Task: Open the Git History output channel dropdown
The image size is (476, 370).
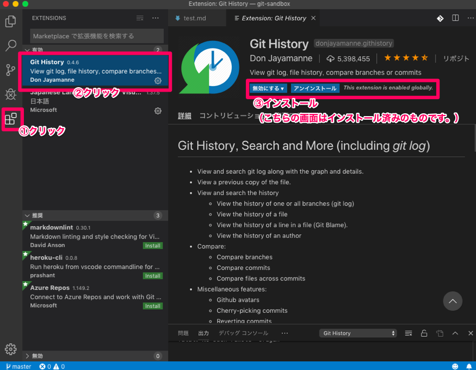Action: pyautogui.click(x=358, y=333)
